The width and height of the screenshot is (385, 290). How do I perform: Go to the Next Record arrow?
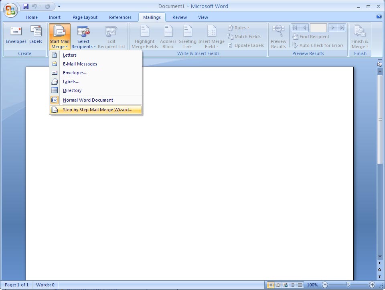click(333, 28)
